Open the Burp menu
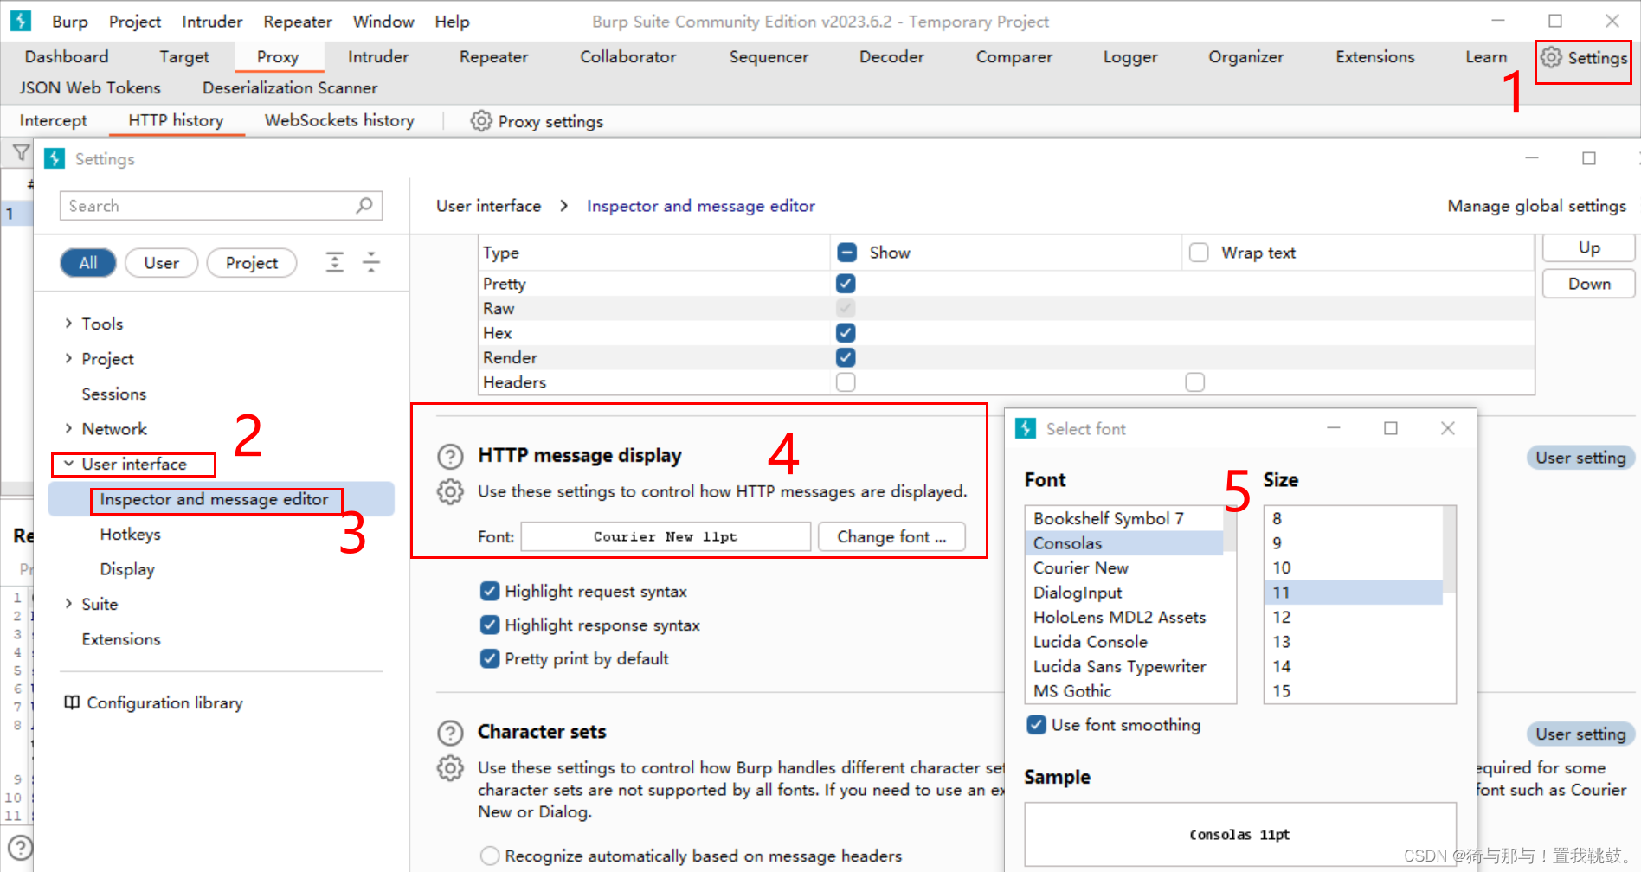 coord(69,22)
